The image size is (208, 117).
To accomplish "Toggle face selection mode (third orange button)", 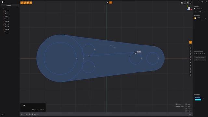I will (x=28, y=3).
